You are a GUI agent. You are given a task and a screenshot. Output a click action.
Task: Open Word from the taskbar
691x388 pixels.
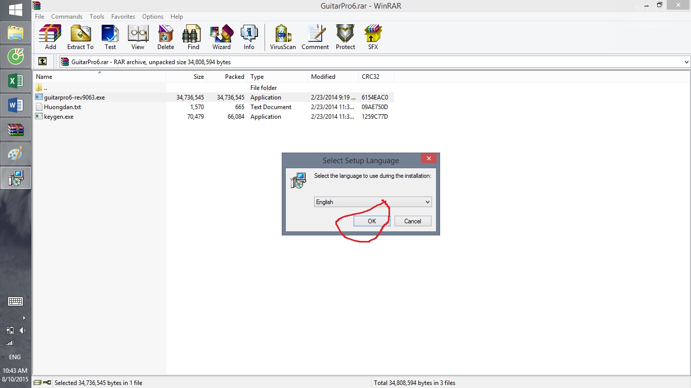(16, 105)
